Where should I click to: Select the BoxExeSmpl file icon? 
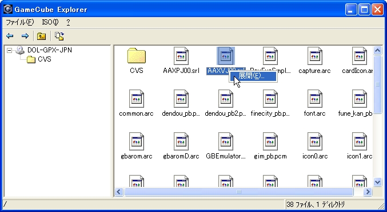click(270, 56)
